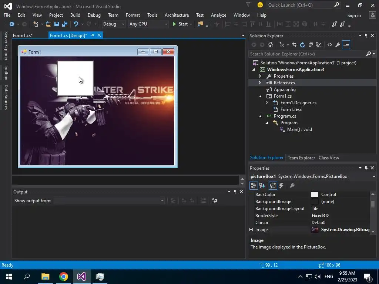The height and width of the screenshot is (284, 379).
Task: Click the Solution Explorer Refresh icon
Action: (x=302, y=45)
